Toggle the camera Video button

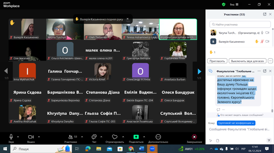click(x=31, y=137)
